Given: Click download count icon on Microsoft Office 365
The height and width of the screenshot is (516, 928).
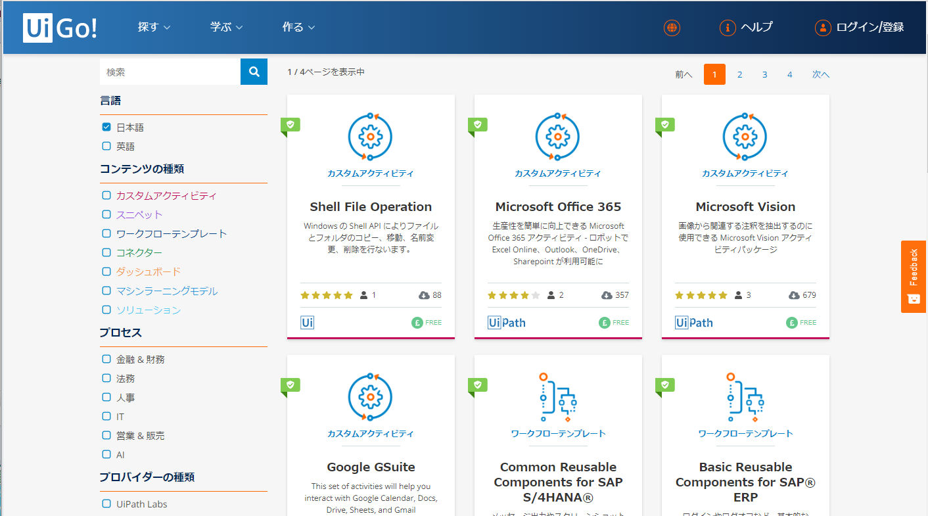Looking at the screenshot, I should pos(607,295).
